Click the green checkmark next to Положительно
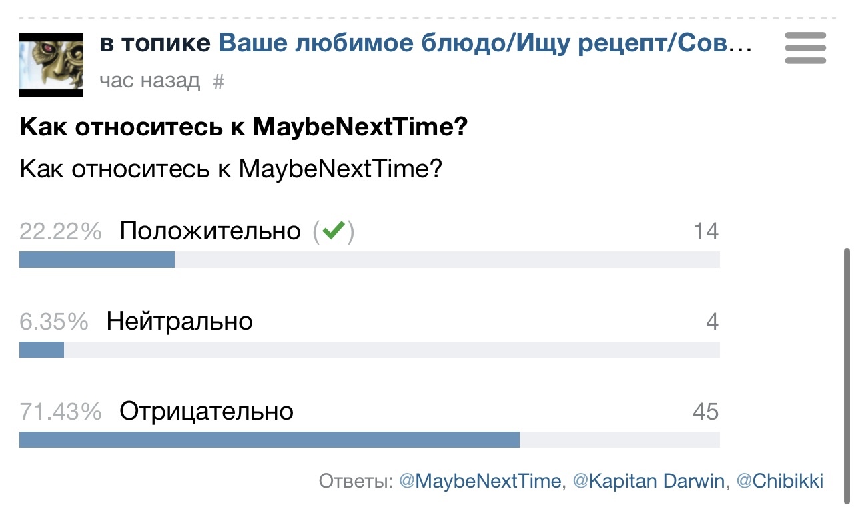Screen dimensions: 856x521 tap(333, 231)
